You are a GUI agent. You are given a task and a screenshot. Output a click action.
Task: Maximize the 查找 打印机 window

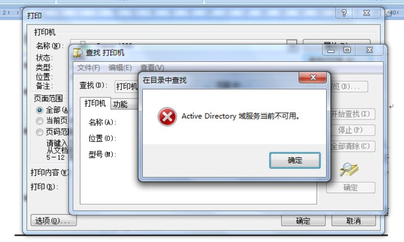click(x=347, y=50)
